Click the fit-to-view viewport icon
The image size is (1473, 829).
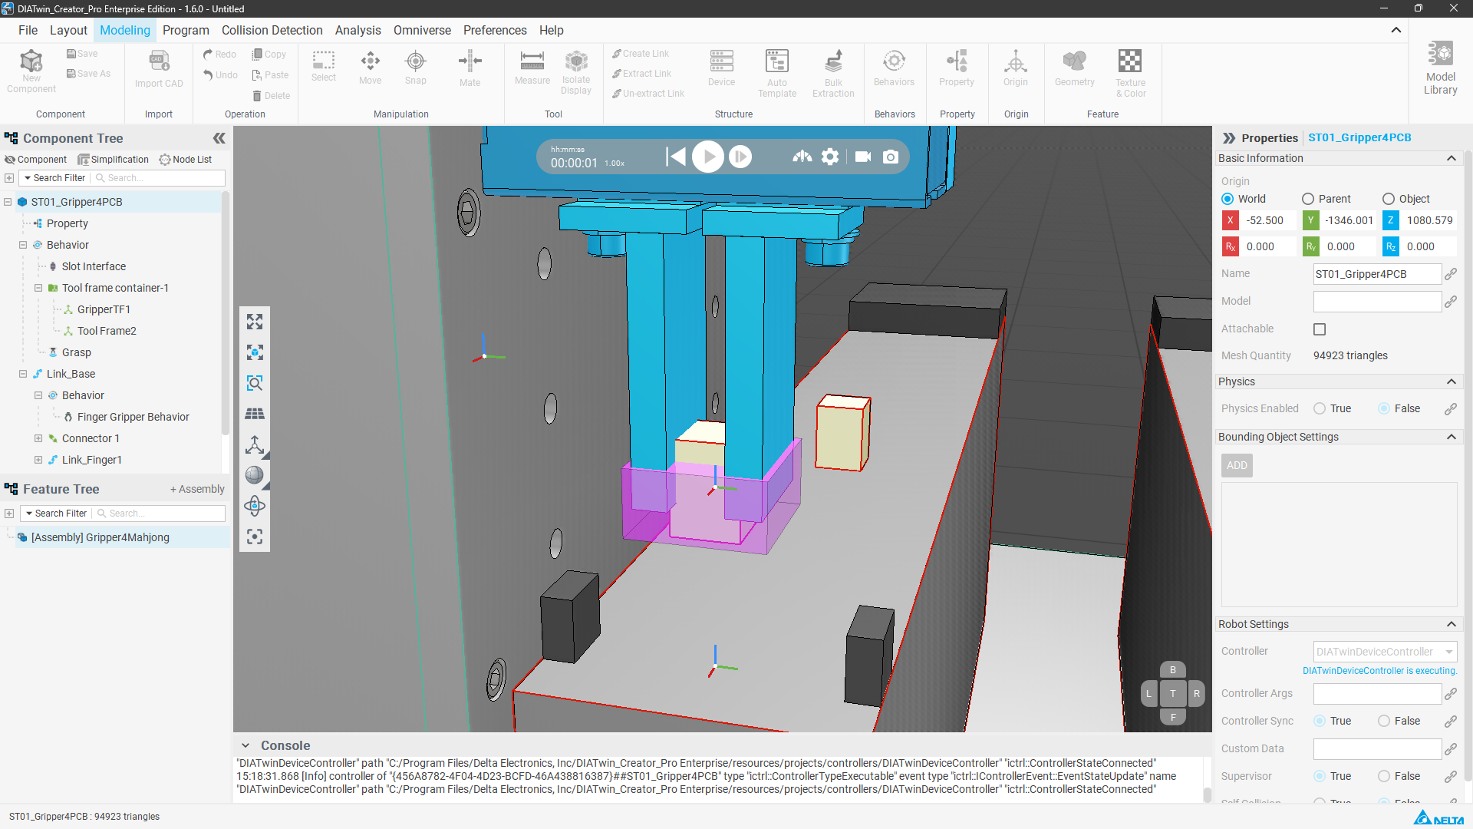[x=255, y=322]
